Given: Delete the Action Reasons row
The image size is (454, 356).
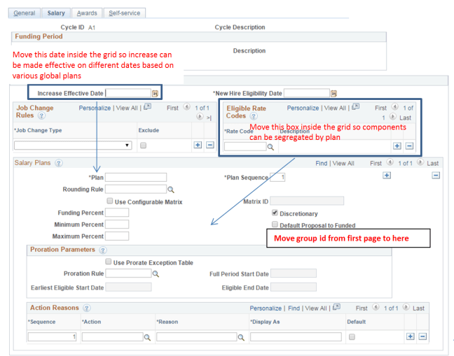Looking at the screenshot, I should (x=422, y=336).
